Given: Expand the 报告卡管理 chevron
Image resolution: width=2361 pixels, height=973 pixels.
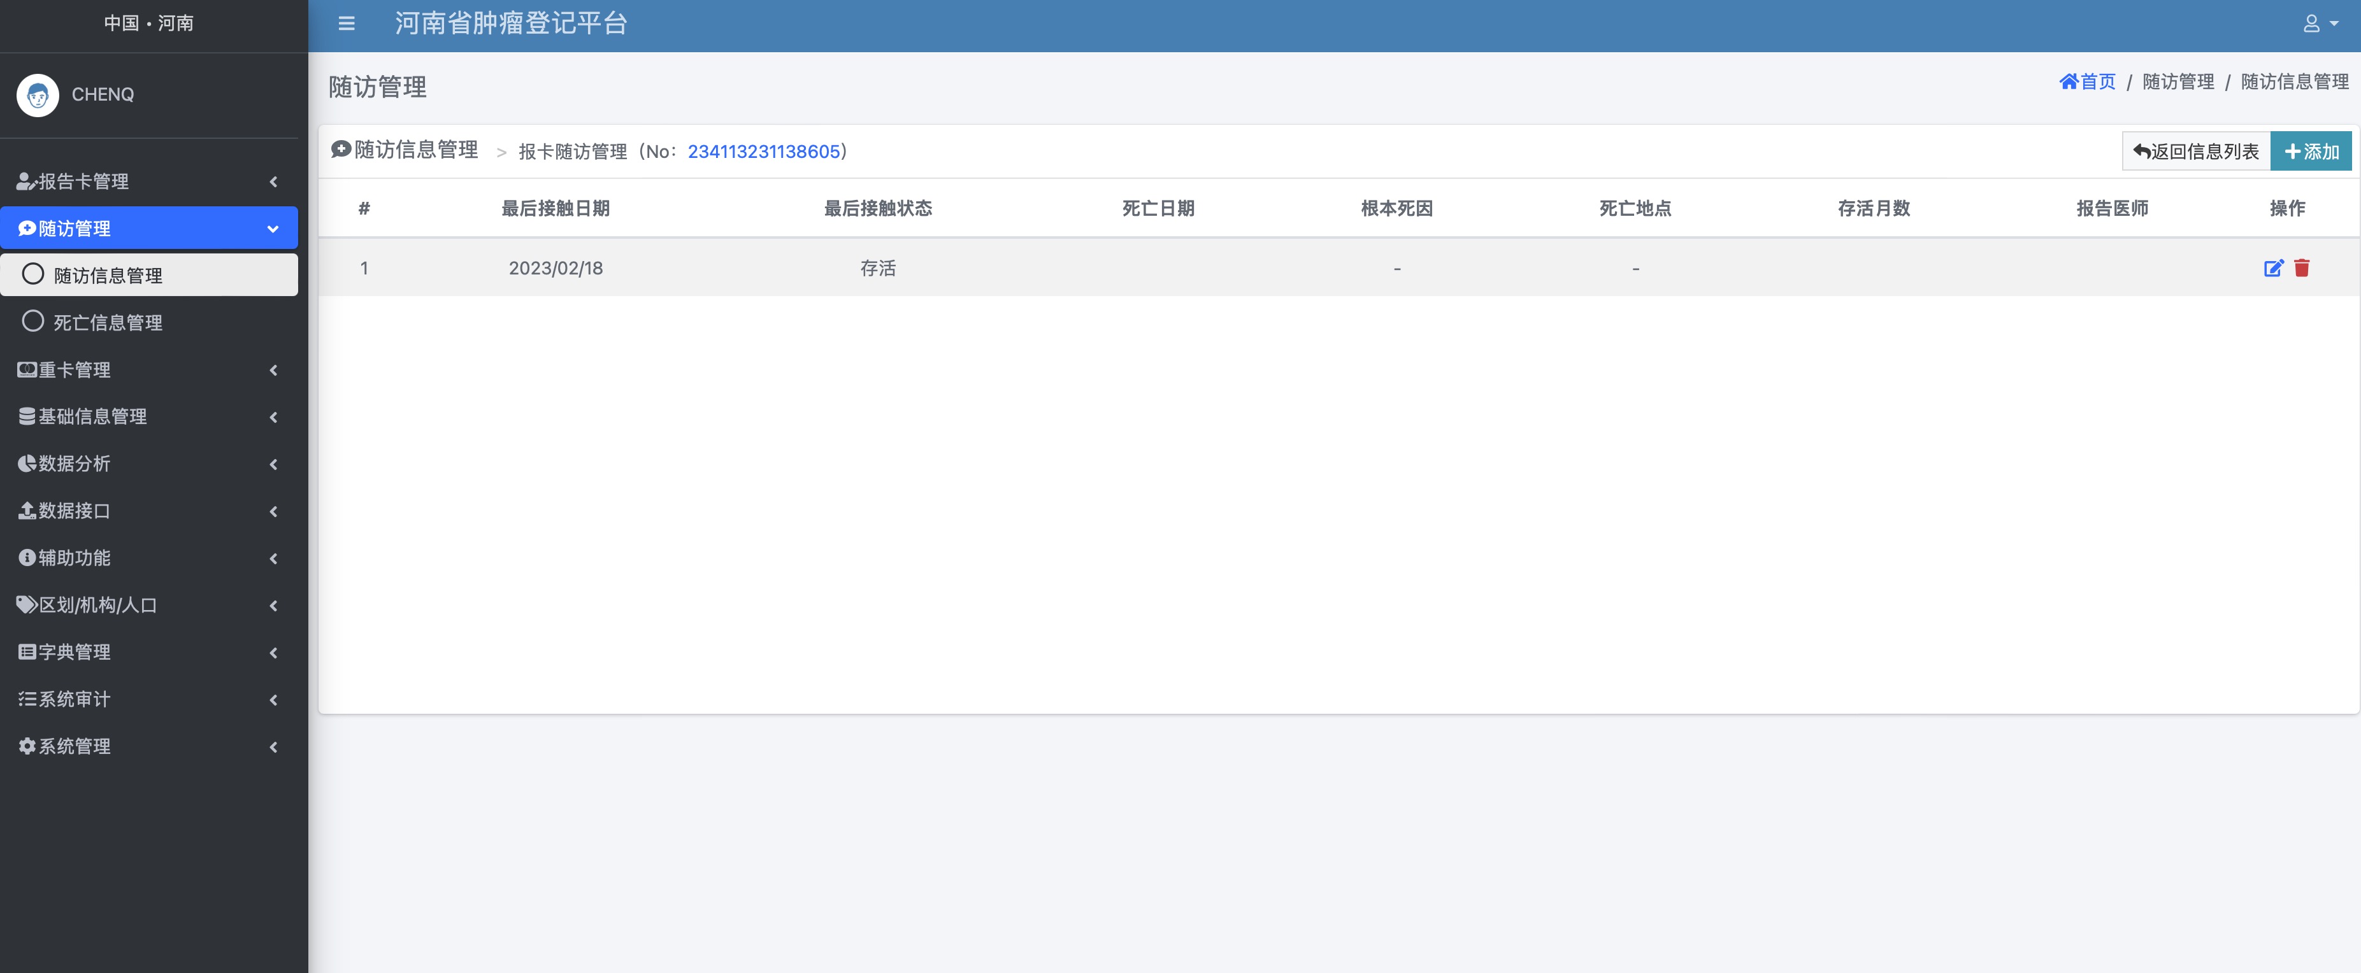Looking at the screenshot, I should (273, 181).
